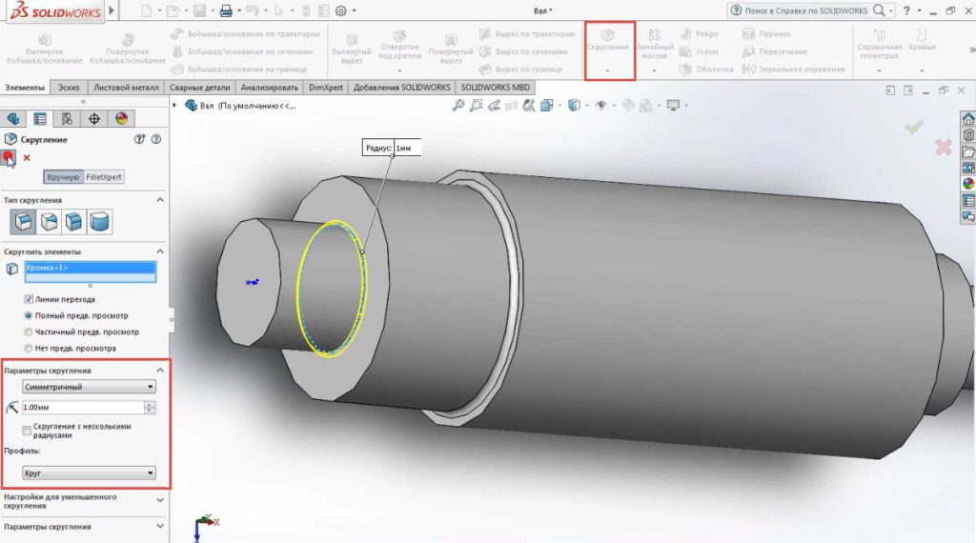Cancel feature with red X in viewport corner
This screenshot has height=543, width=976.
pyautogui.click(x=943, y=147)
